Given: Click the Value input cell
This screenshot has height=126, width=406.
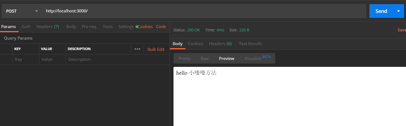Looking at the screenshot, I should 53,59.
